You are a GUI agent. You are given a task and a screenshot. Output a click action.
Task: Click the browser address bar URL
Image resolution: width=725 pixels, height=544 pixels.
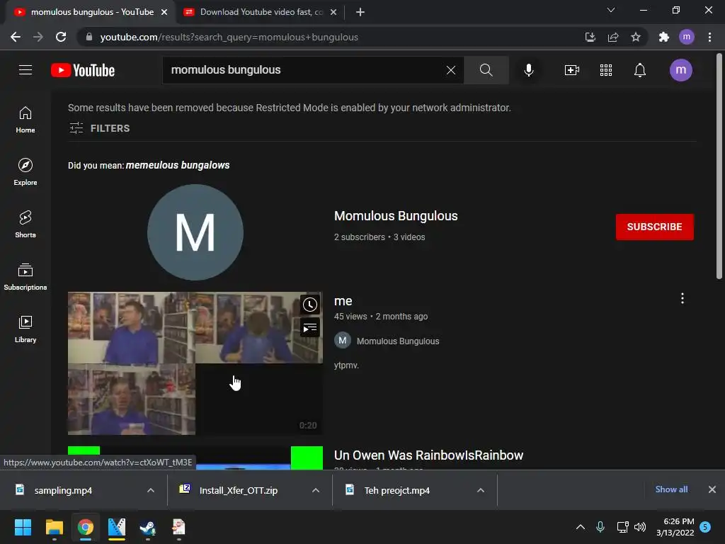click(229, 37)
